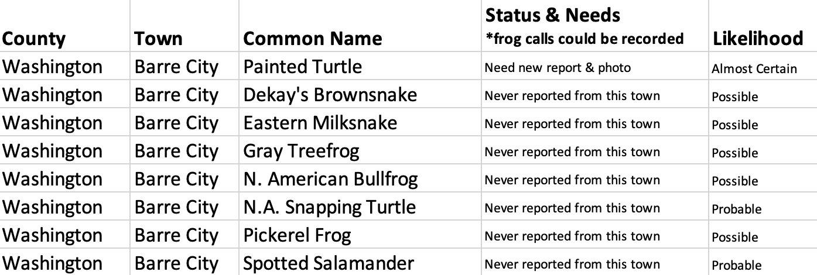Click the Dekay's Brownsnake cell
Screen dimensions: 817x275
point(330,95)
